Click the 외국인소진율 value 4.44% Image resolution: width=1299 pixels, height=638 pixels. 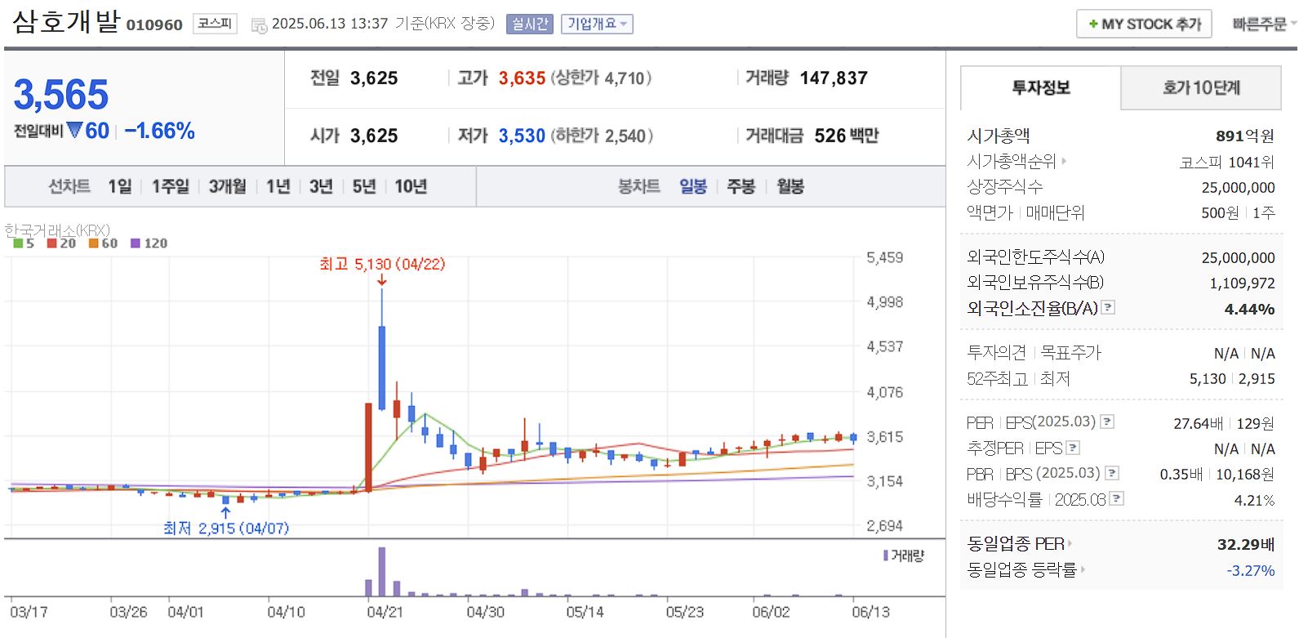tap(1249, 309)
